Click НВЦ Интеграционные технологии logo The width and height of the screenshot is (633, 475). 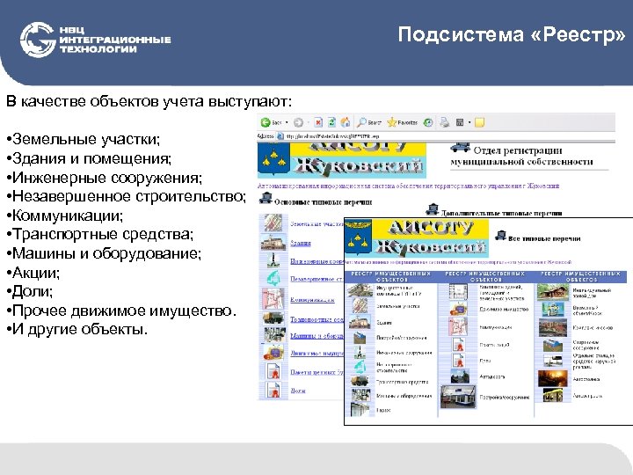96,40
